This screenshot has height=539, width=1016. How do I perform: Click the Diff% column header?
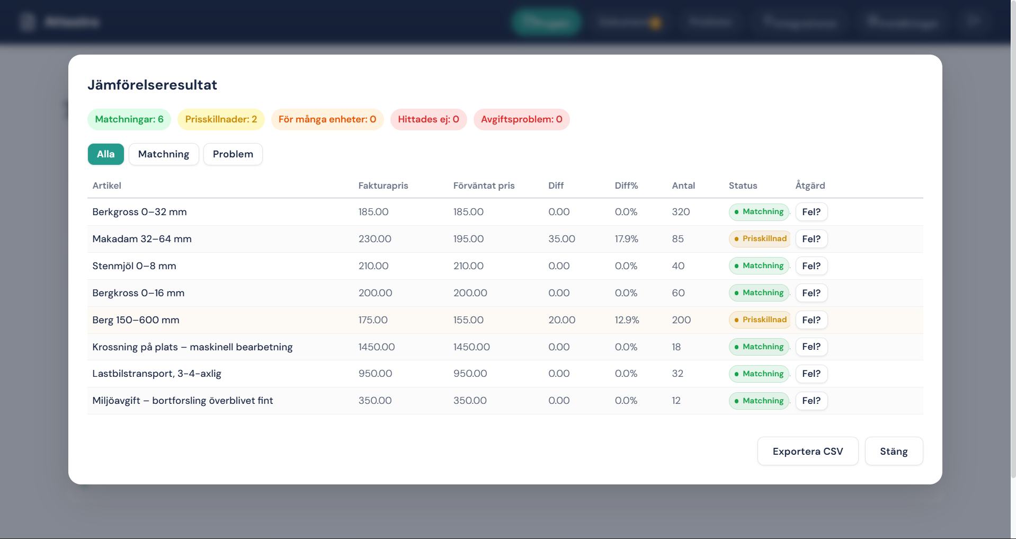click(x=626, y=185)
